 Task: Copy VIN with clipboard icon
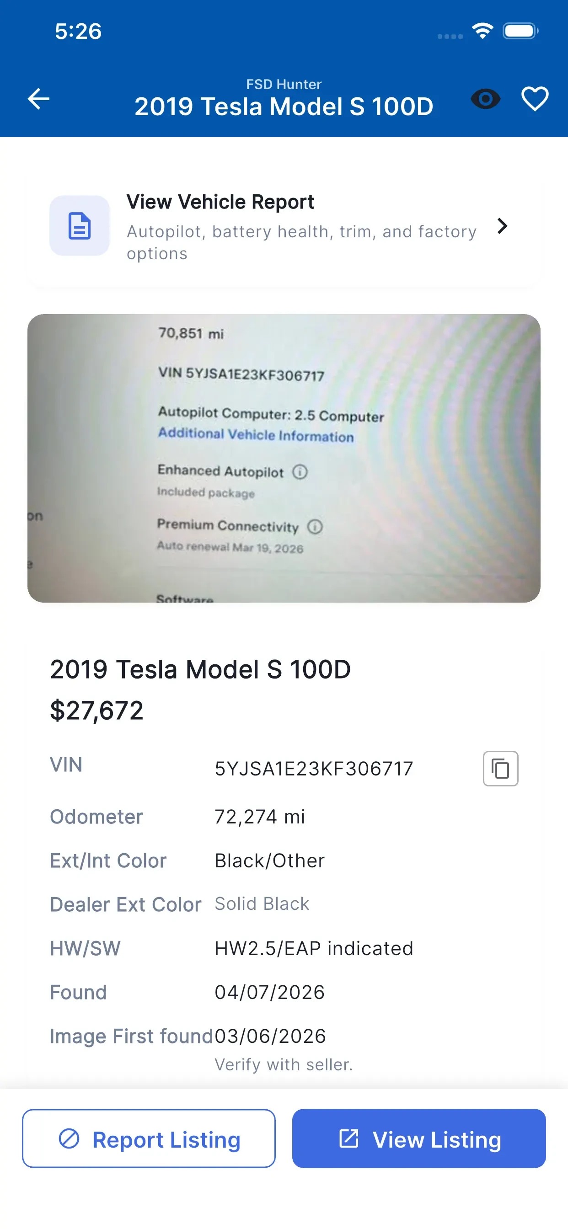(500, 768)
